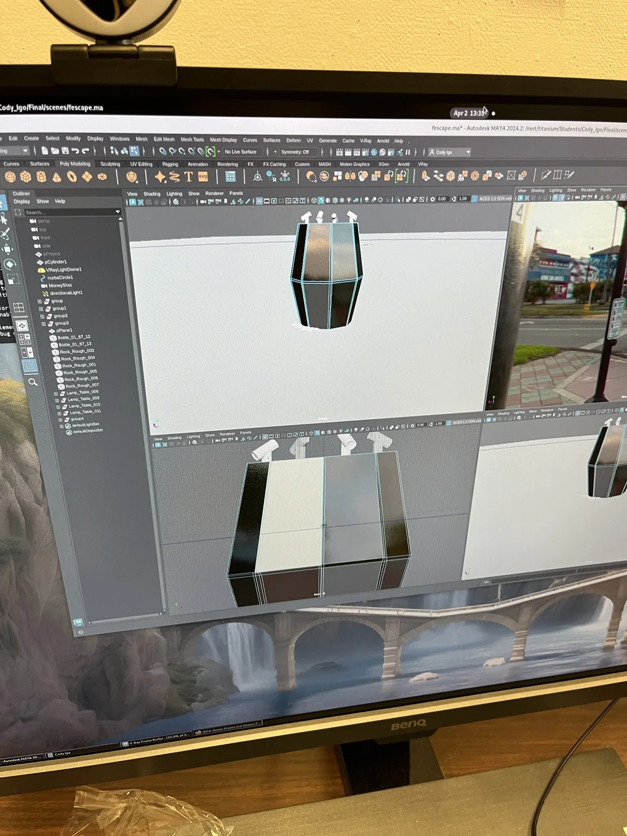Click the Open Scene folder icon
This screenshot has width=627, height=836.
[x=55, y=151]
